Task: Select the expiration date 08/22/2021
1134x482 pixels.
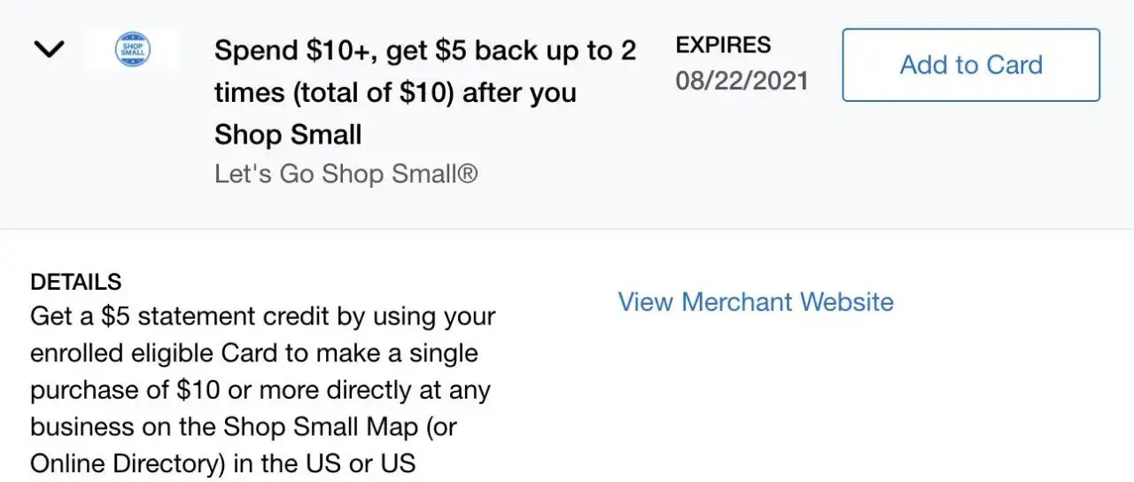Action: (742, 82)
